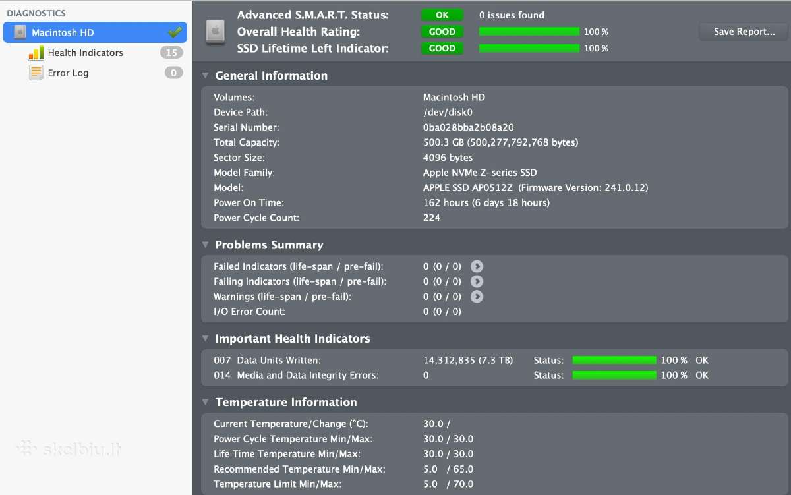Image resolution: width=791 pixels, height=495 pixels.
Task: Click sector size value 4096 bytes
Action: (x=448, y=158)
